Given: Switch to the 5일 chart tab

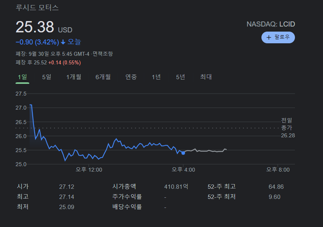Looking at the screenshot, I should pyautogui.click(x=46, y=77).
